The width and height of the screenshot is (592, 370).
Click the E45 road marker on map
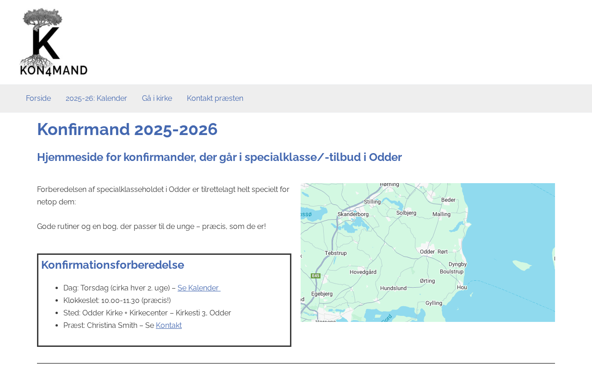point(315,276)
